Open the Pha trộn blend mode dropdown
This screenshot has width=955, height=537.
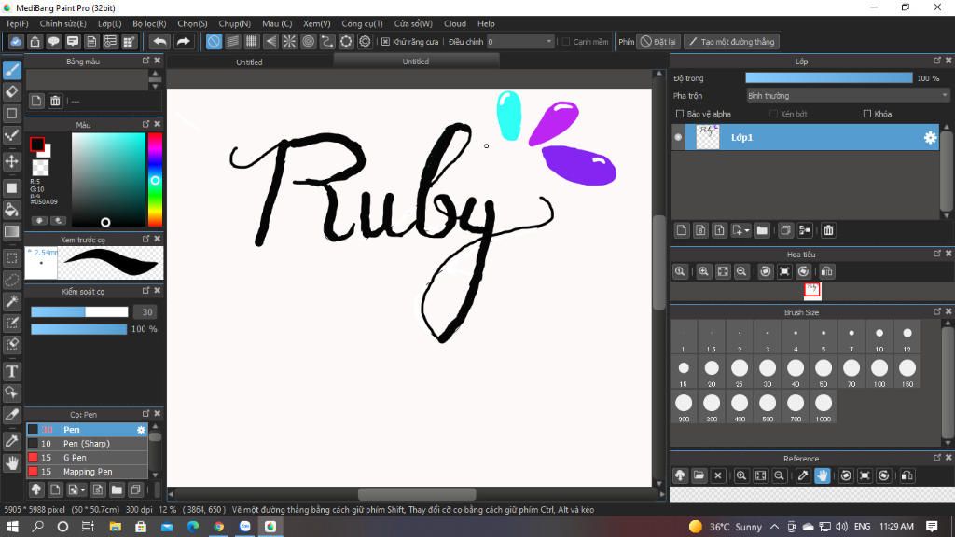pos(847,96)
